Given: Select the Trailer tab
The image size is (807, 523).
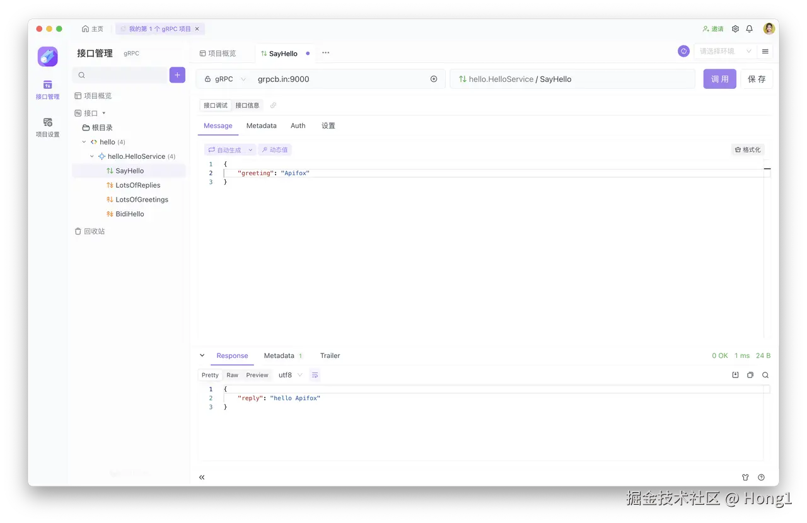Looking at the screenshot, I should (x=330, y=356).
